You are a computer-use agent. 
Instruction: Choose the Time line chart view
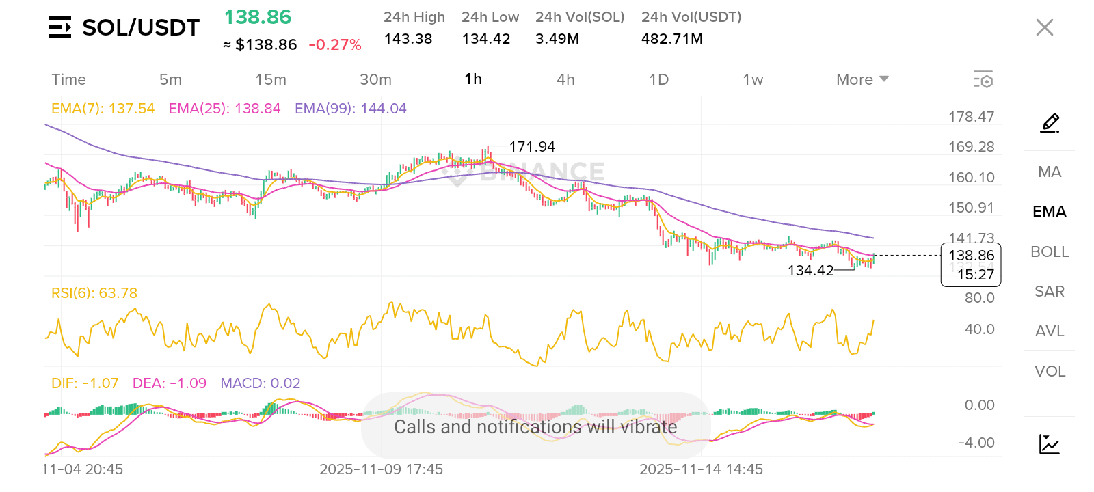(x=69, y=79)
